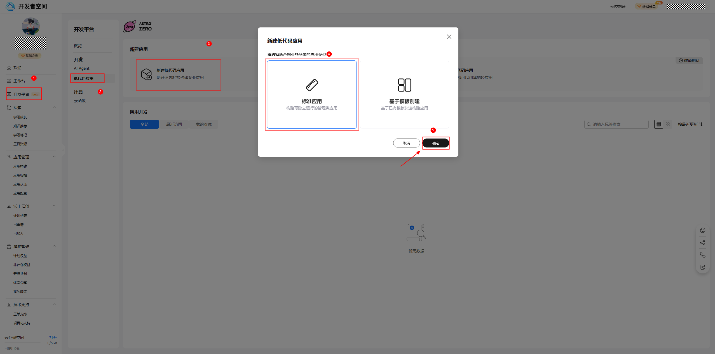Click the share icon in floating panel
715x354 pixels.
702,243
